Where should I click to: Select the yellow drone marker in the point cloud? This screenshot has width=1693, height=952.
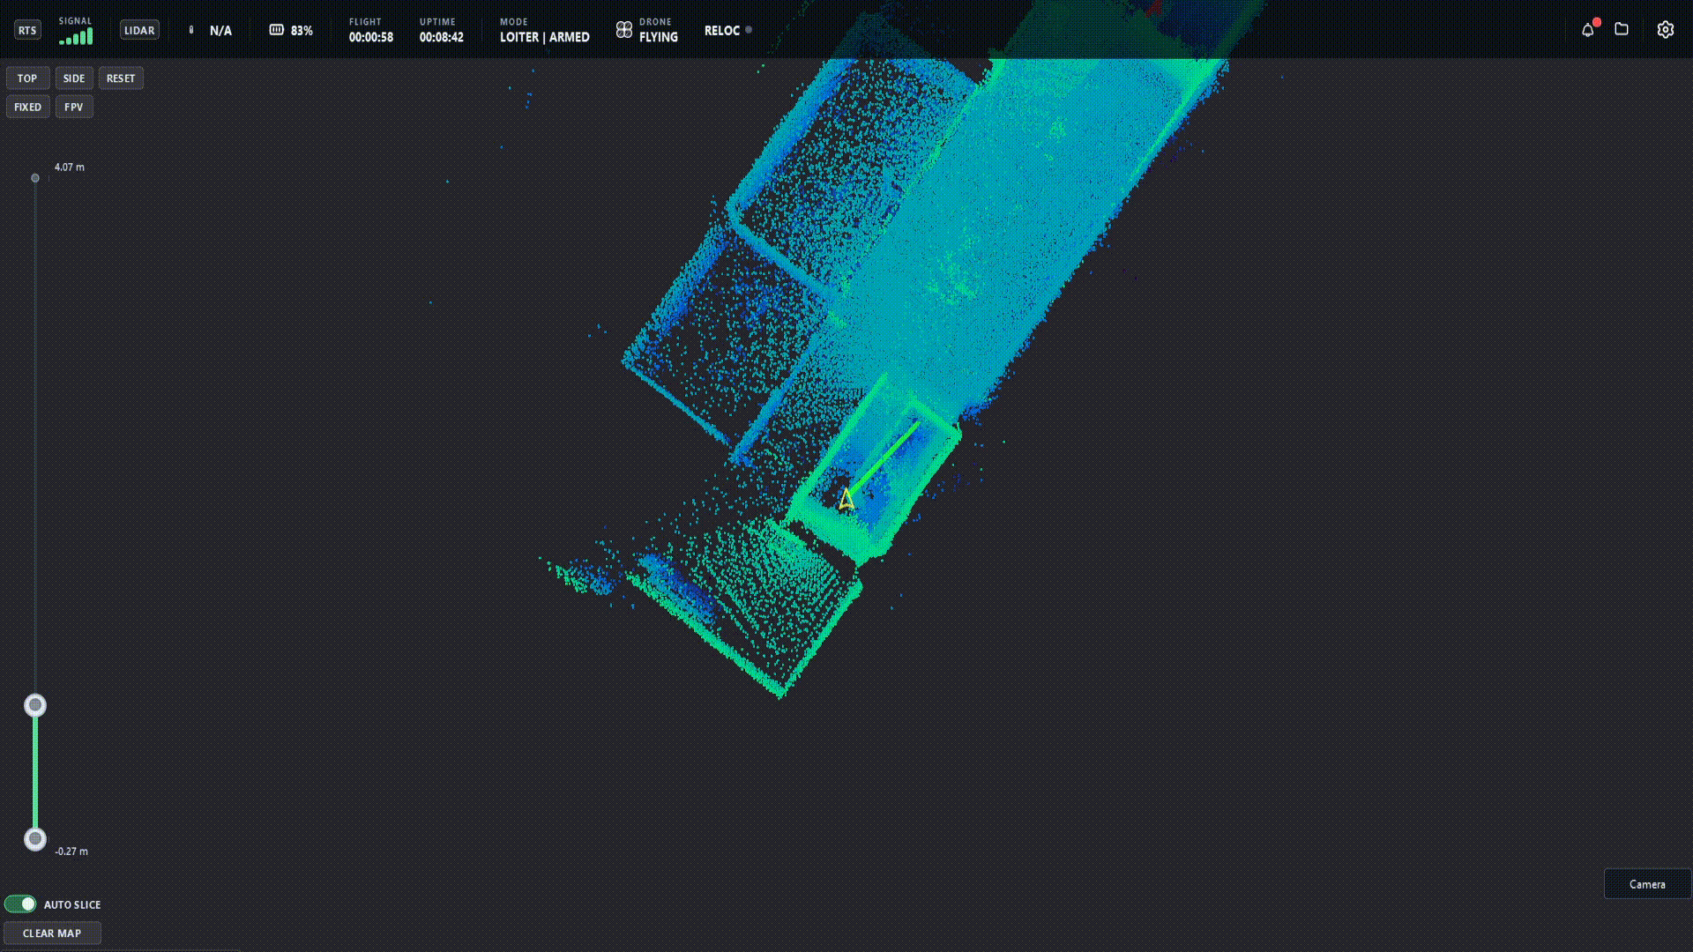(848, 500)
